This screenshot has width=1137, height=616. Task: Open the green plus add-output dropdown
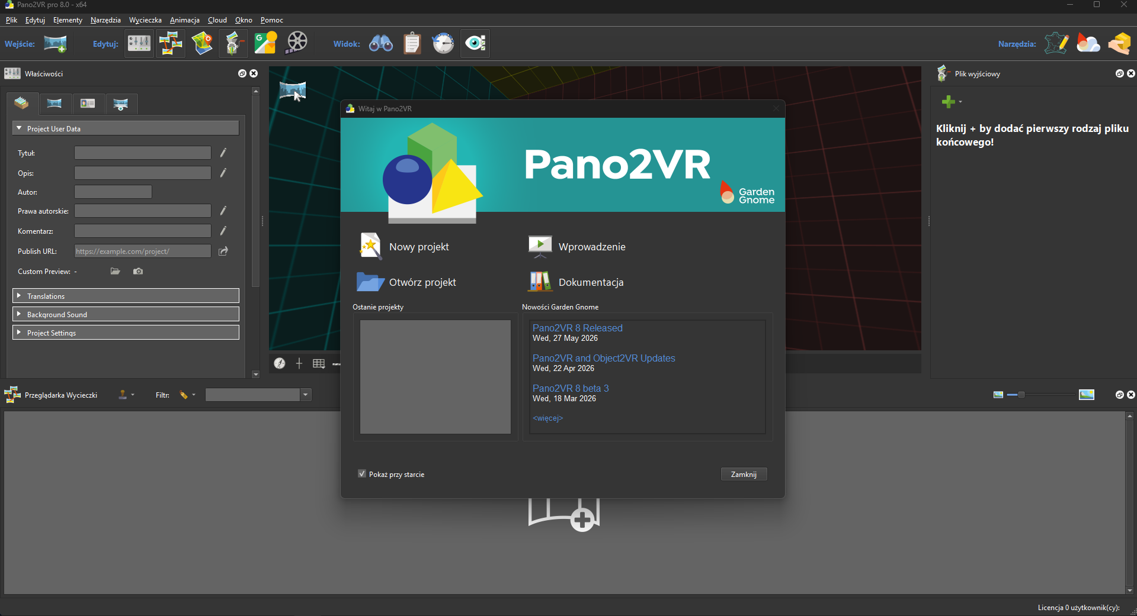(952, 102)
